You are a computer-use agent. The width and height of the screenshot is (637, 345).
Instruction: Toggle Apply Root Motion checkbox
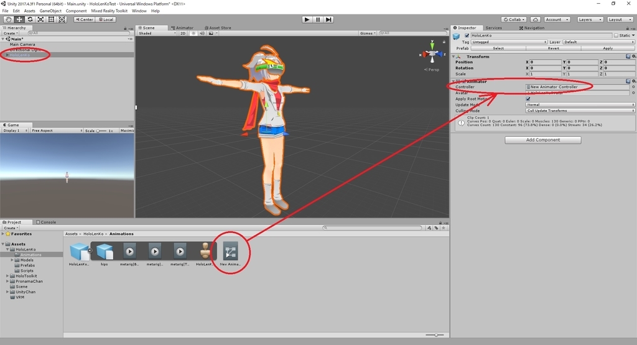pyautogui.click(x=528, y=99)
